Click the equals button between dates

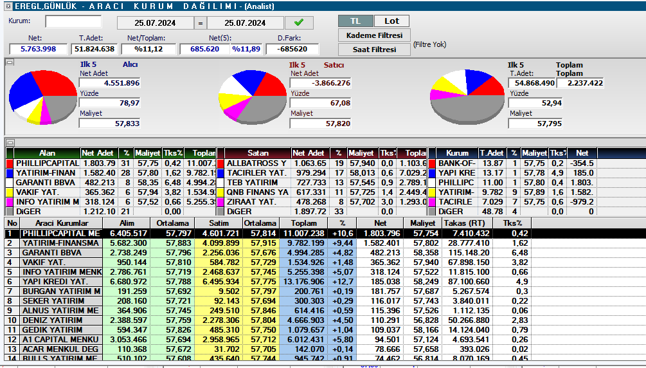(x=200, y=23)
